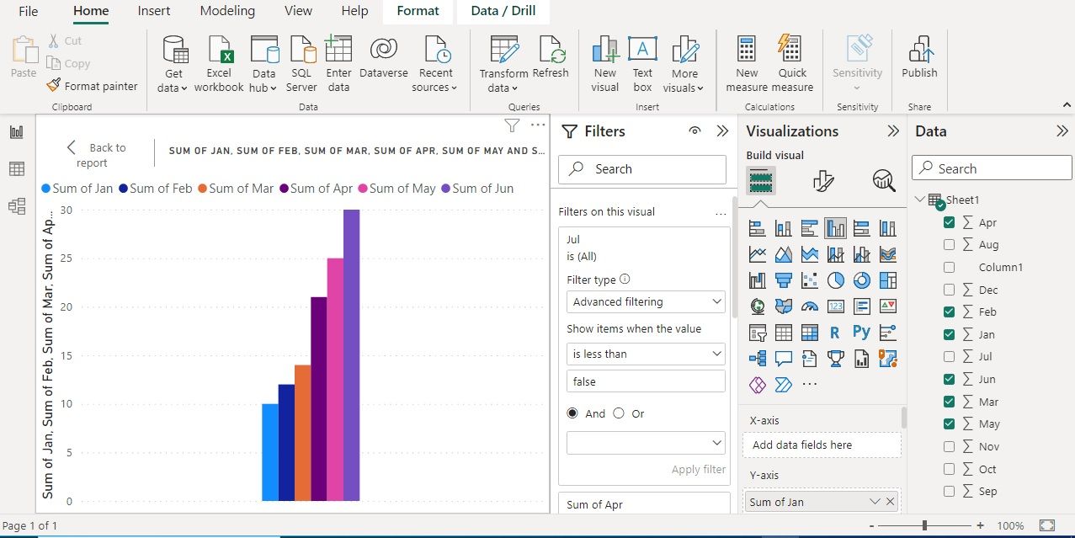The image size is (1075, 538).
Task: Open the File menu
Action: (x=29, y=11)
